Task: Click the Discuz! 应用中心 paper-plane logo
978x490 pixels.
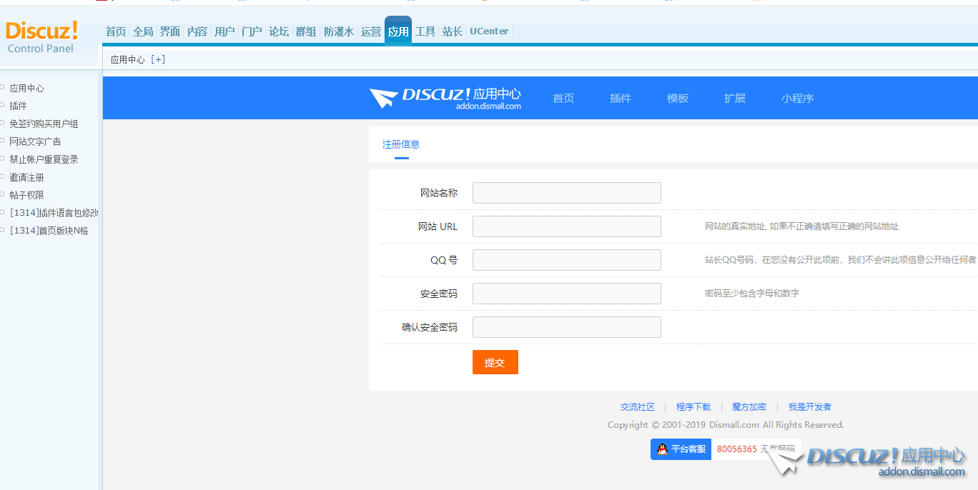Action: point(383,99)
